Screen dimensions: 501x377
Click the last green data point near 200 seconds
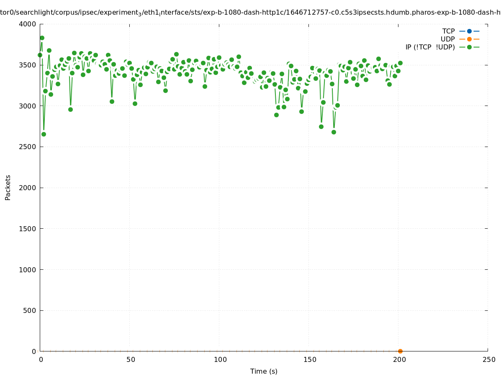(x=400, y=63)
